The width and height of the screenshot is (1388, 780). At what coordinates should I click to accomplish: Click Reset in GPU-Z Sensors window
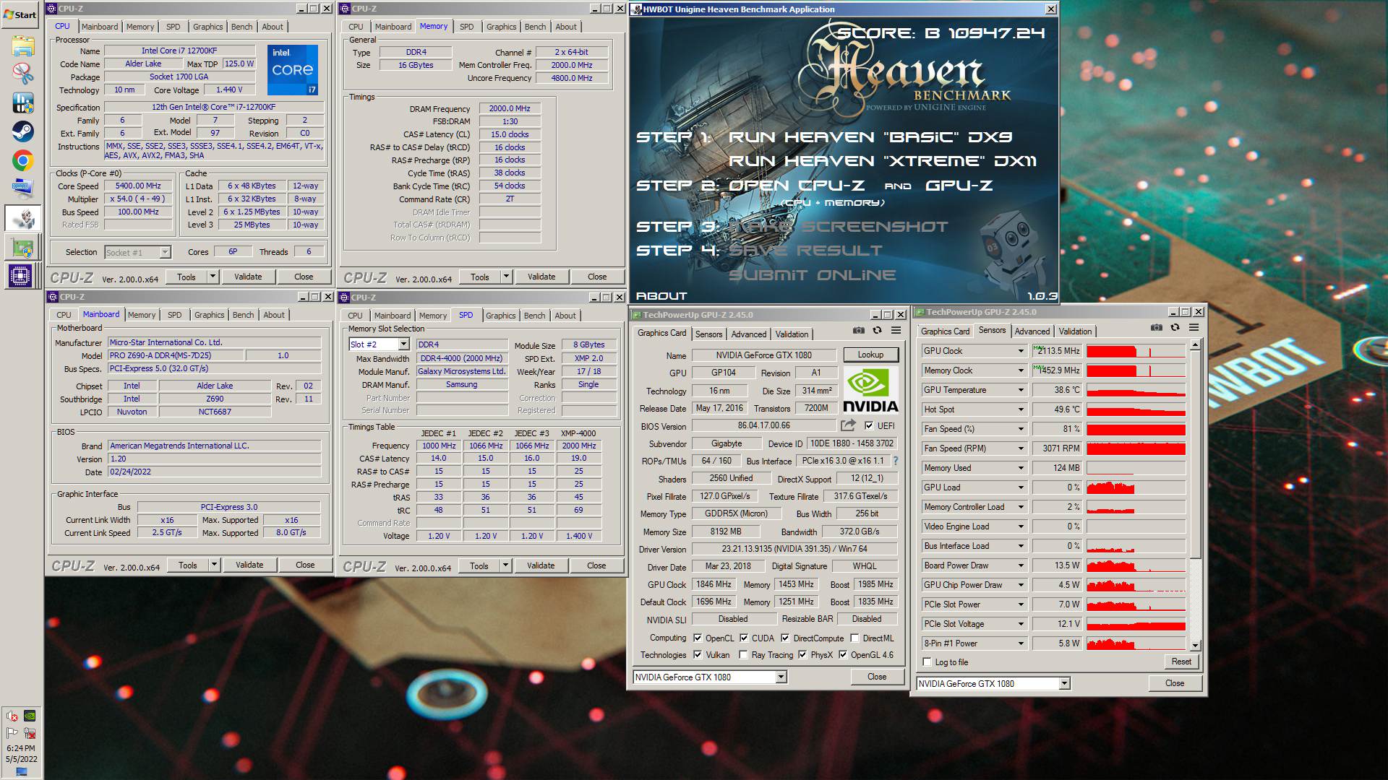[x=1181, y=662]
